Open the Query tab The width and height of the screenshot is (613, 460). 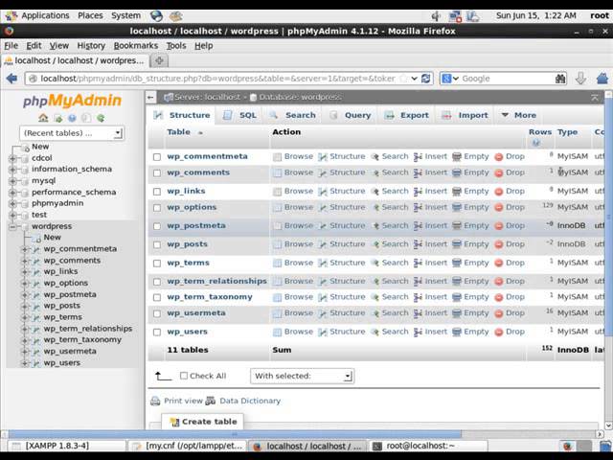click(350, 115)
